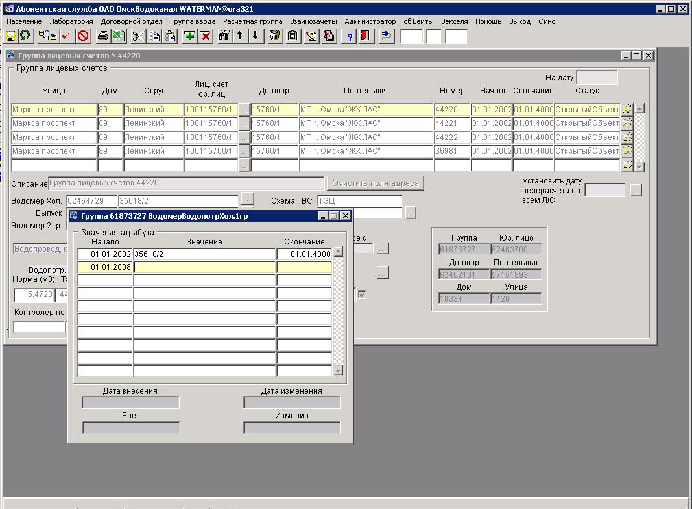Click the Очистить поля адреса button
Viewport: 692px width, 509px height.
coord(376,183)
